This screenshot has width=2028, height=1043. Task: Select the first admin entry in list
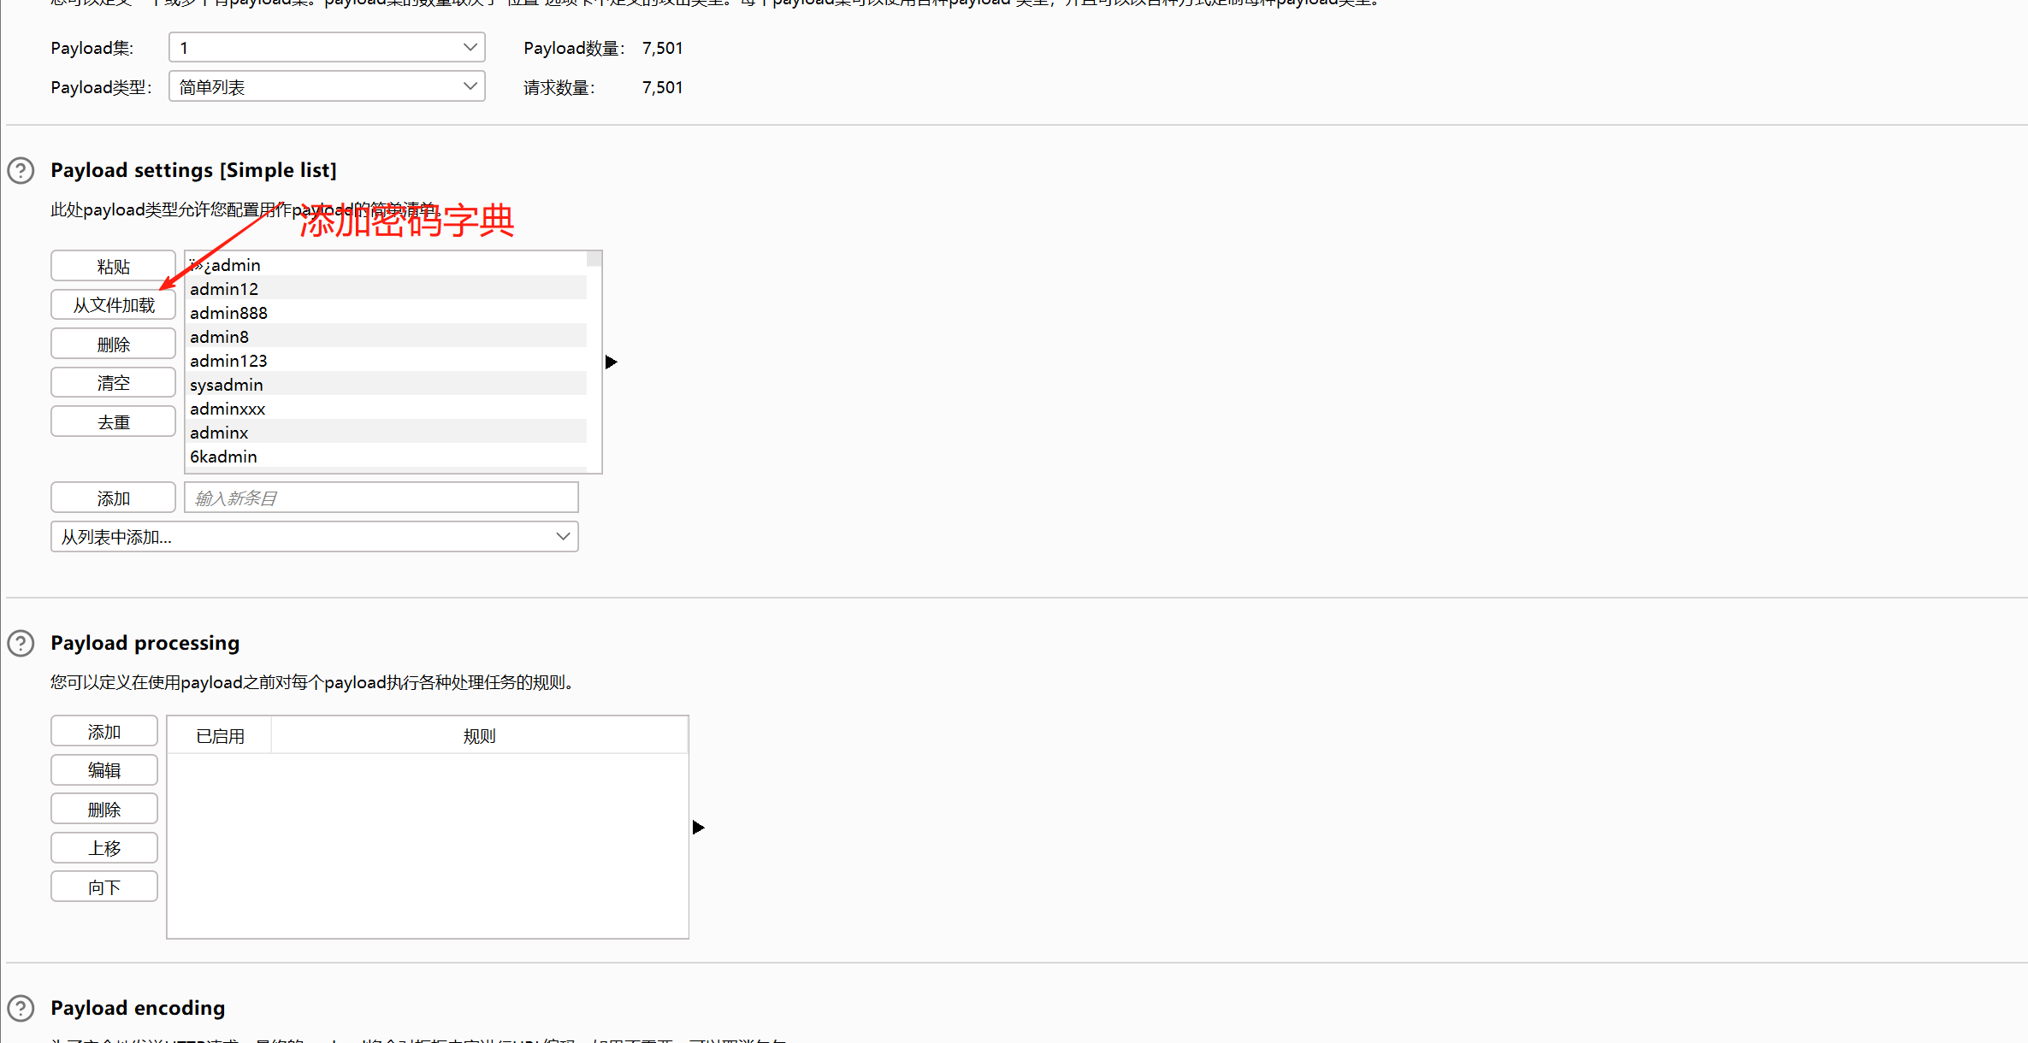386,265
